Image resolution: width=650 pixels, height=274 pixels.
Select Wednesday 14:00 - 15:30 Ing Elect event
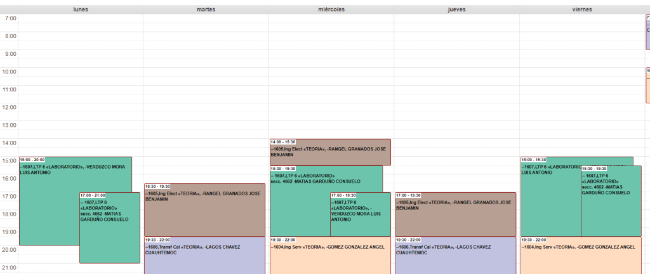coord(330,152)
